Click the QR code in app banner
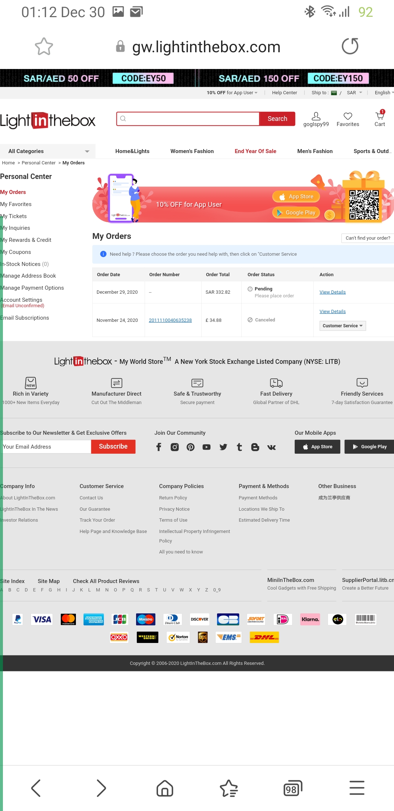Viewport: 394px width, 811px height. [x=364, y=205]
